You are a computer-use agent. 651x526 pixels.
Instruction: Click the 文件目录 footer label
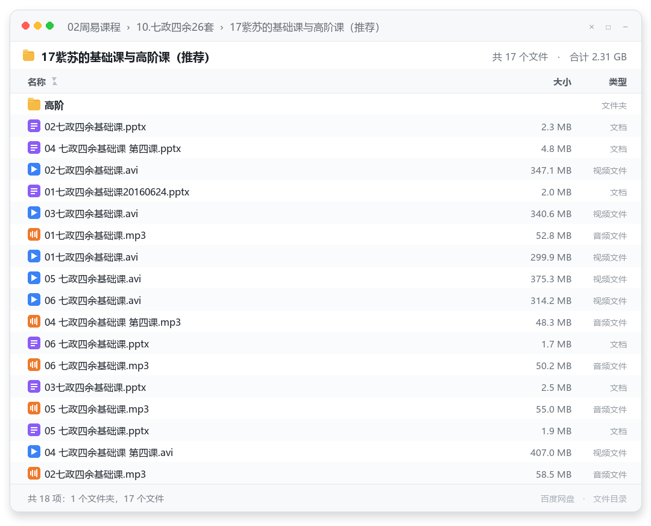coord(610,499)
